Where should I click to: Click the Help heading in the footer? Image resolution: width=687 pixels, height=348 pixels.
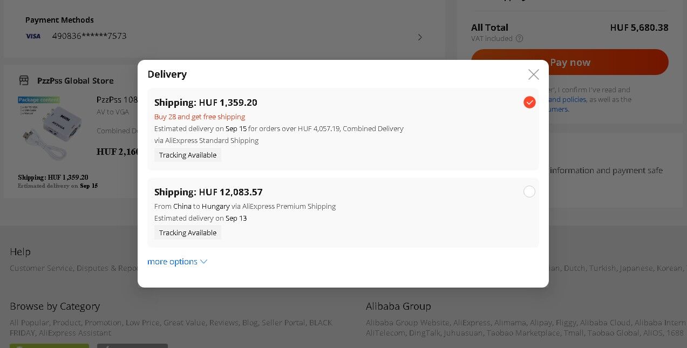[x=20, y=252]
